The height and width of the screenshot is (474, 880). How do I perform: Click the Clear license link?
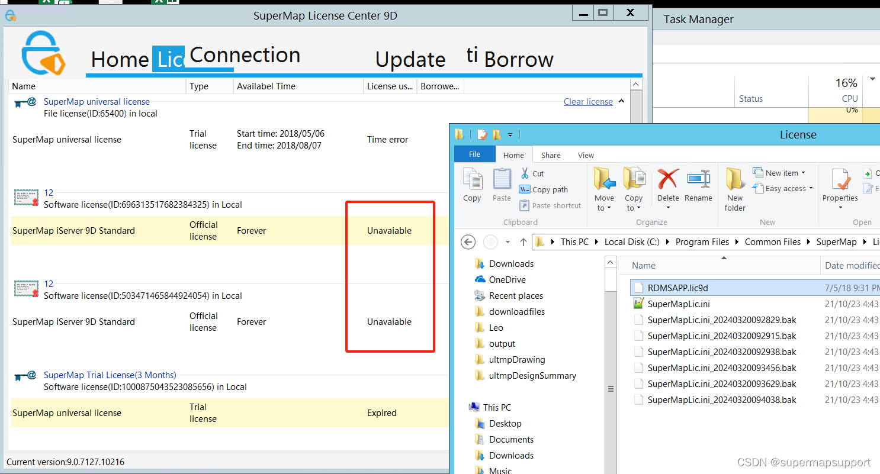588,101
